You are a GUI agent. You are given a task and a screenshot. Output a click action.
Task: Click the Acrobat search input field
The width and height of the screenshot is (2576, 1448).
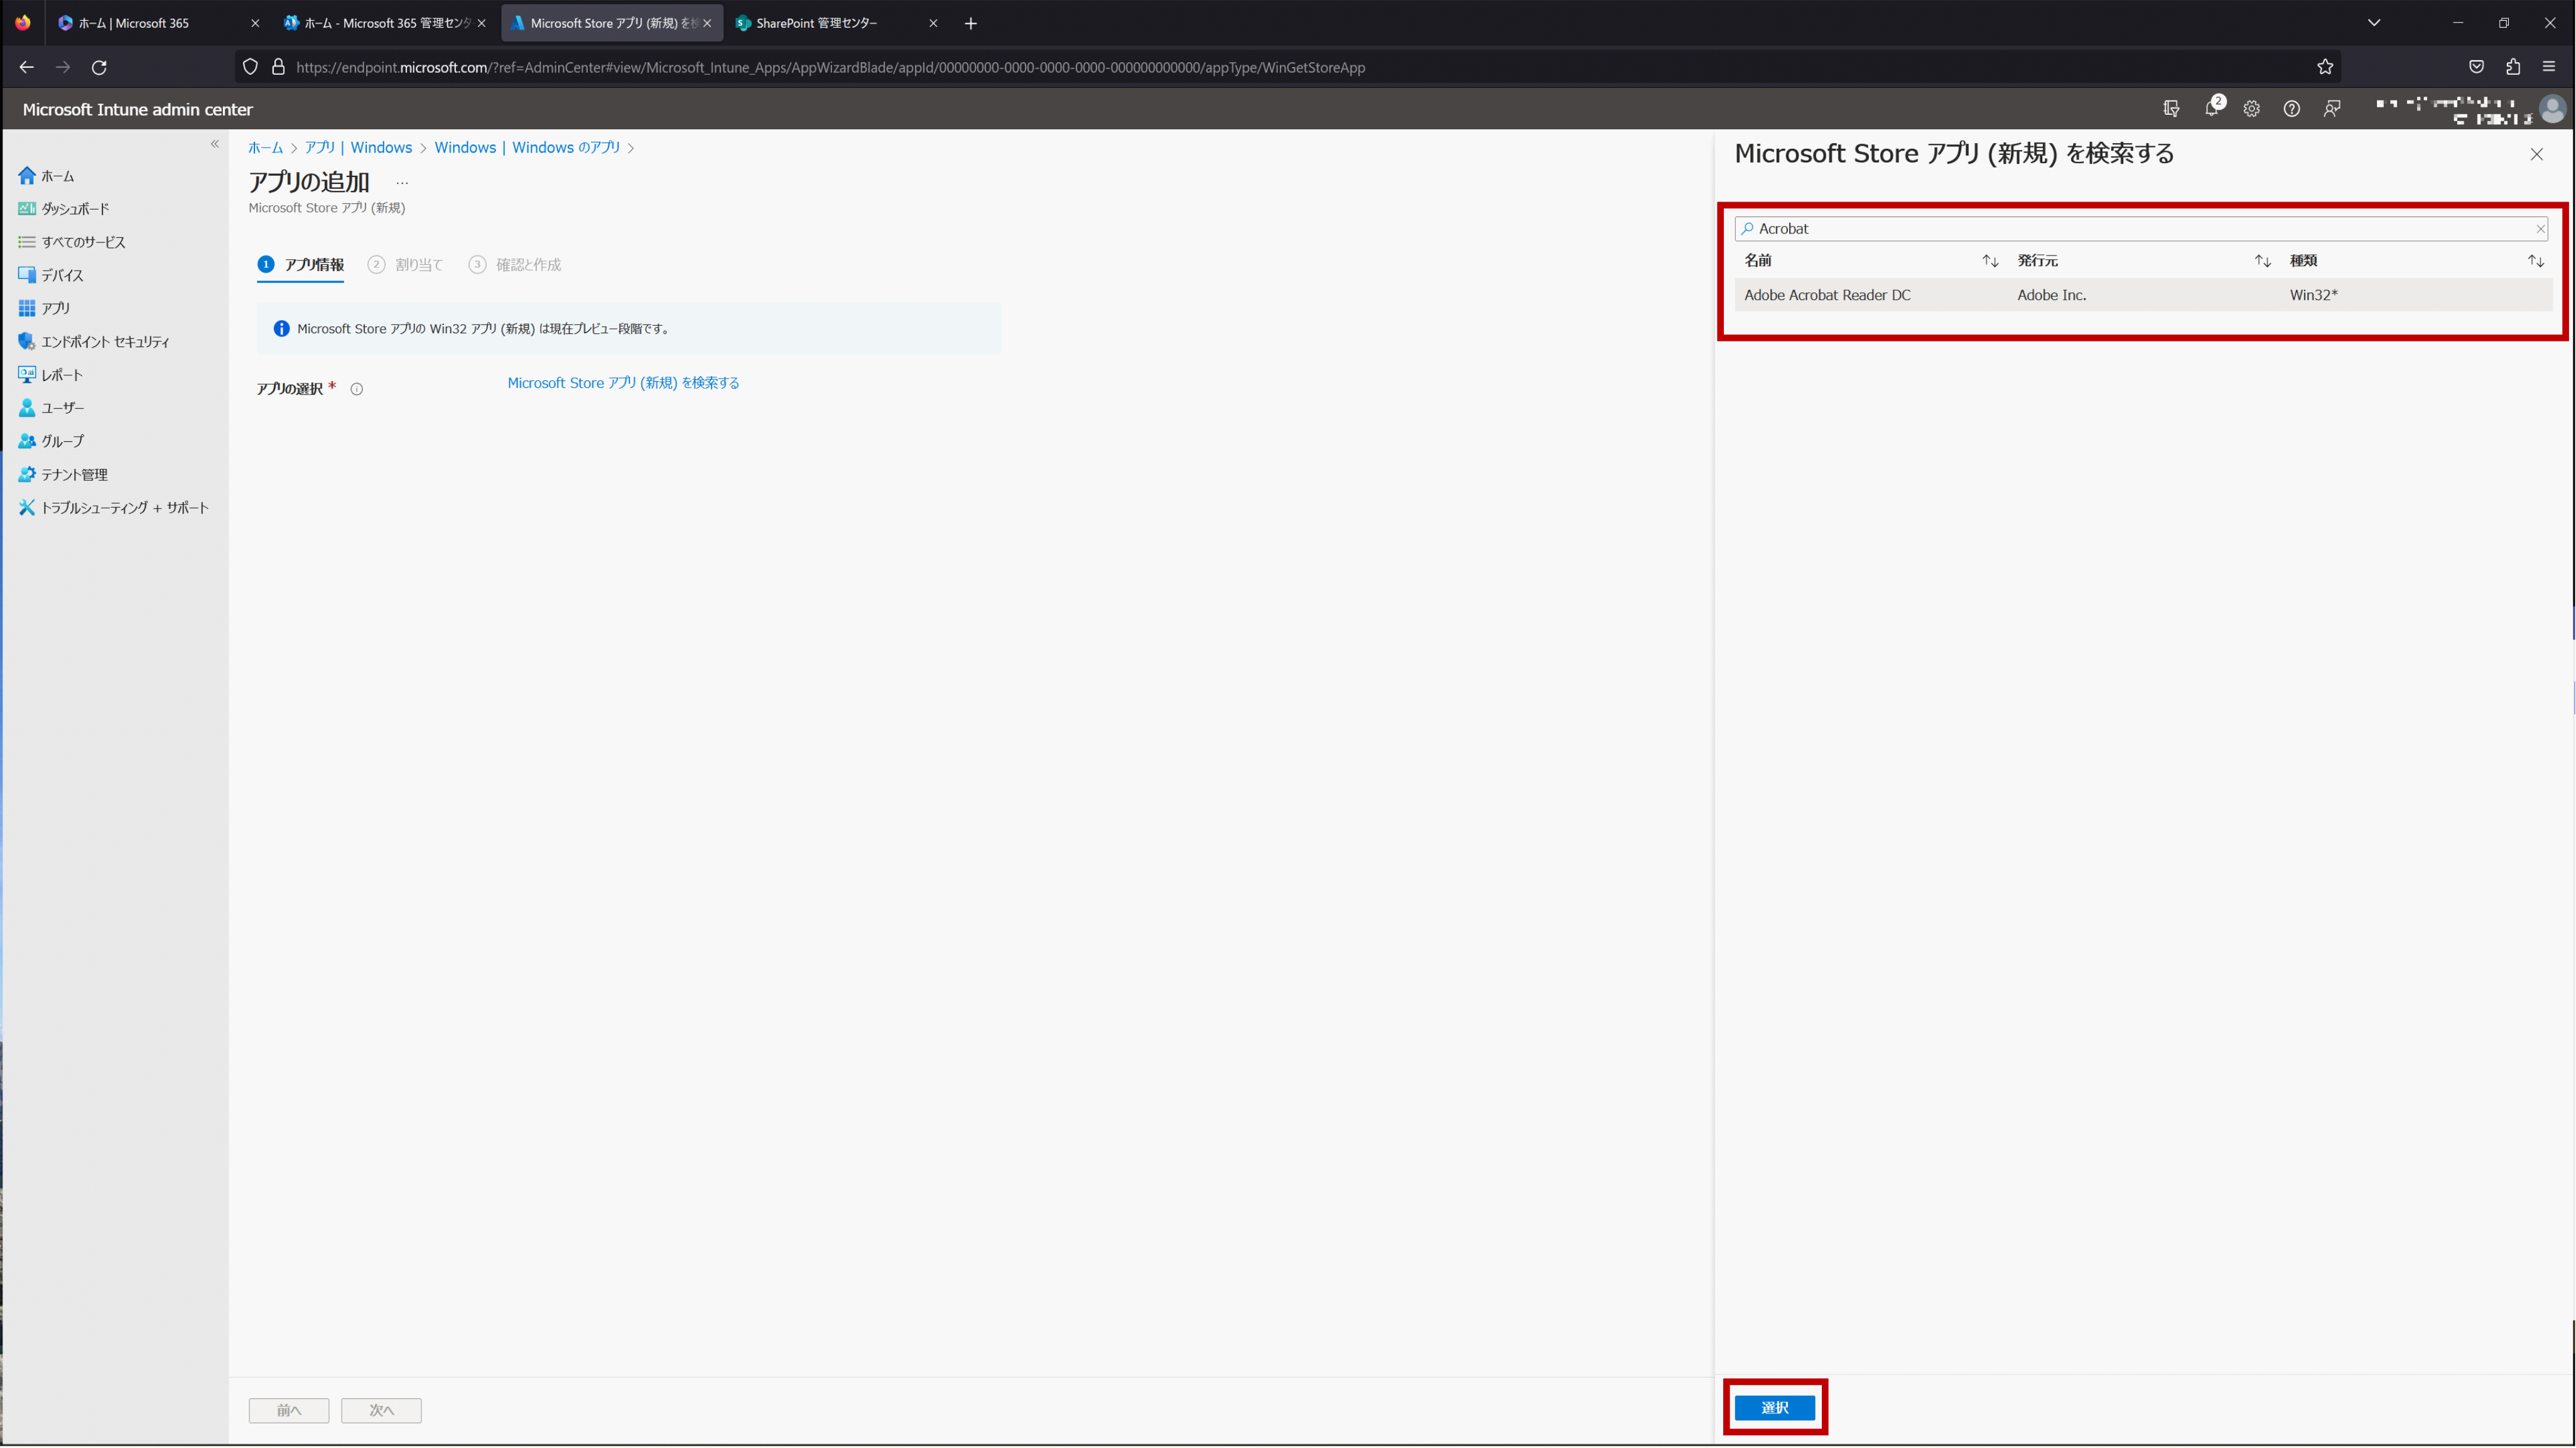(x=2140, y=229)
